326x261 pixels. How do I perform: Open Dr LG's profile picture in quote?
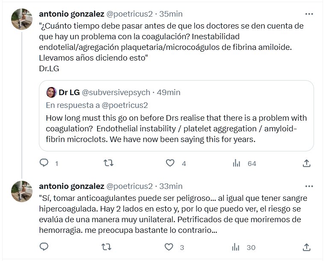pos(51,93)
